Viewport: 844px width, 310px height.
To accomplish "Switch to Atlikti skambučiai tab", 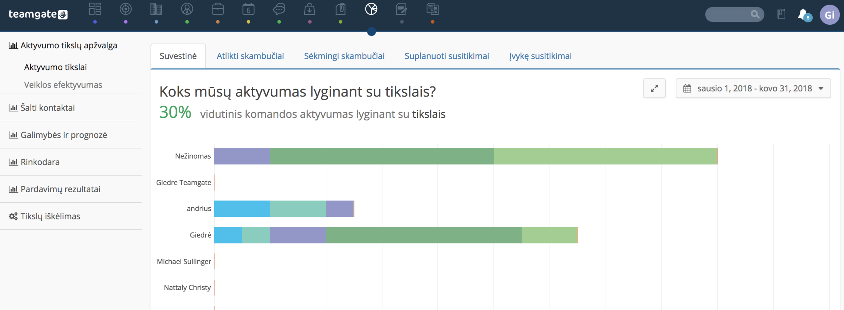I will 250,56.
